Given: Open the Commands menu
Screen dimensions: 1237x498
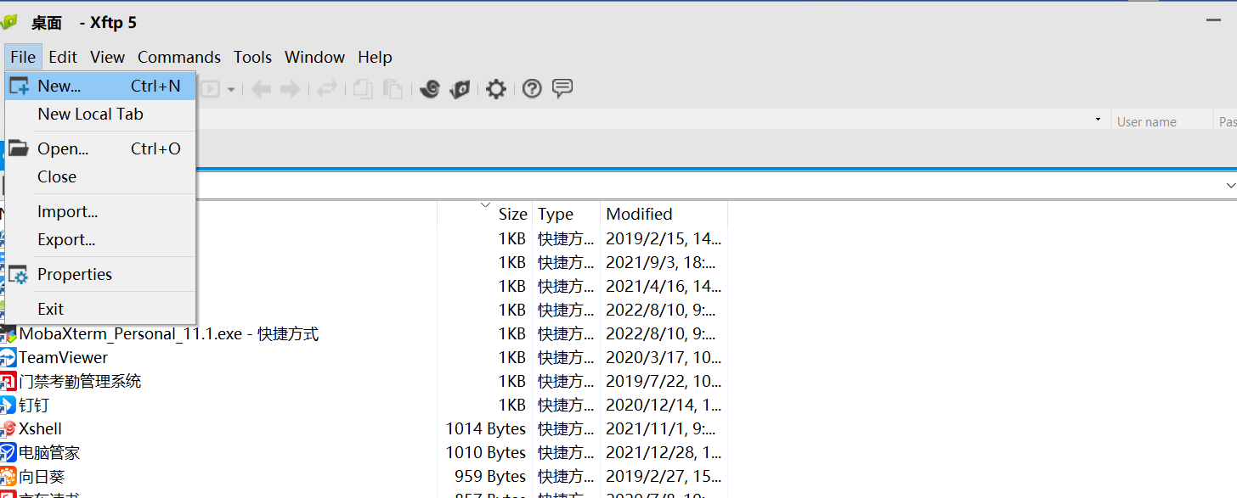Looking at the screenshot, I should click(179, 57).
